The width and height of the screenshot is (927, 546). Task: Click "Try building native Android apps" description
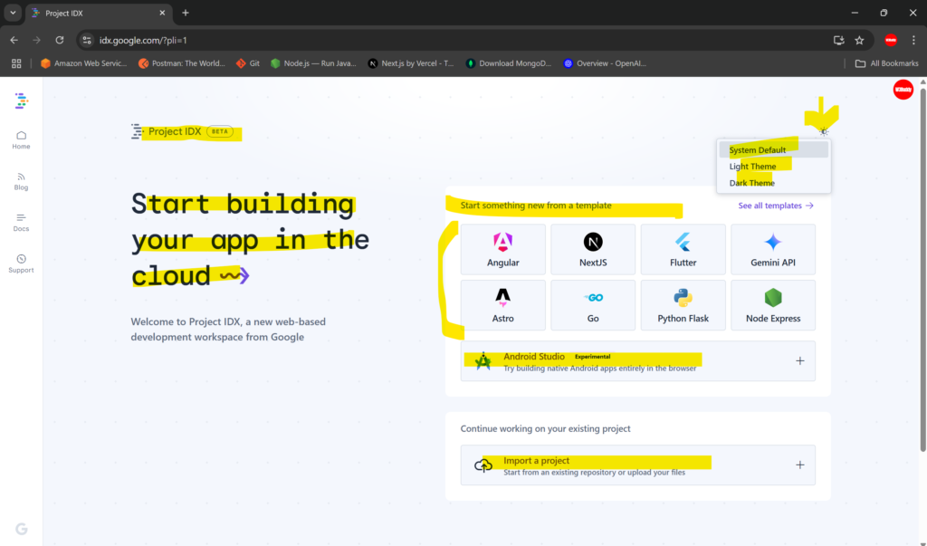click(599, 368)
